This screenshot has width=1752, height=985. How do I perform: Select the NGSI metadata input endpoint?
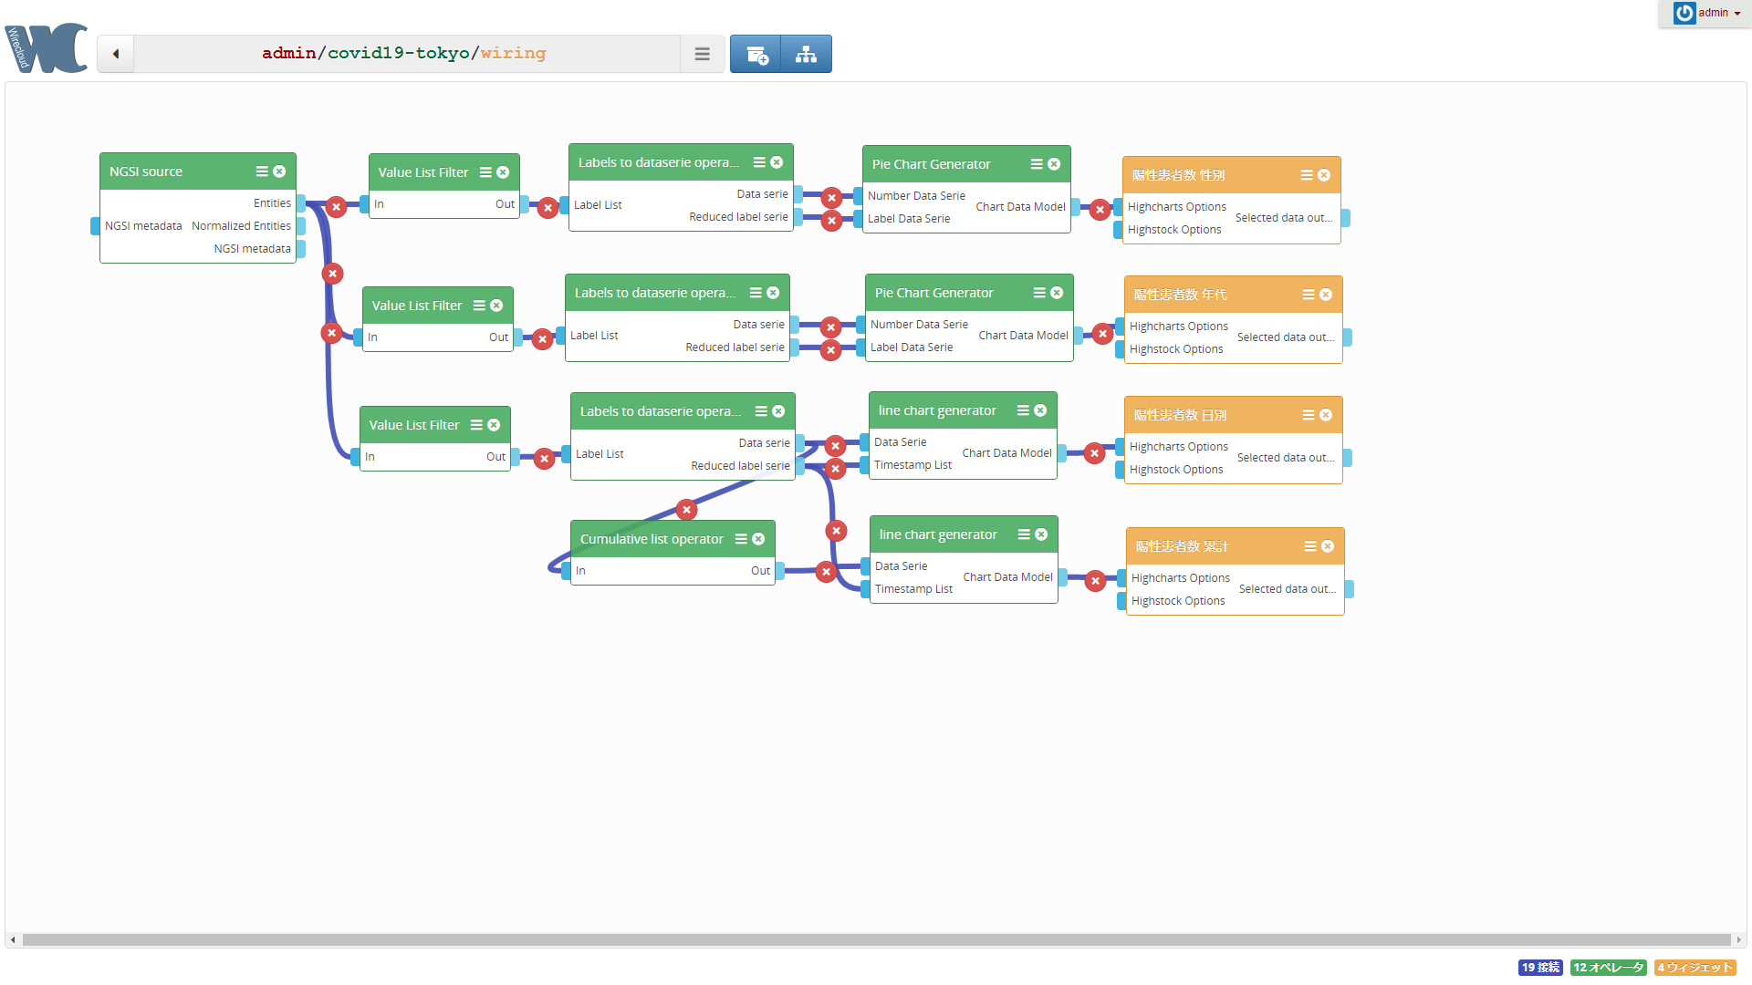pyautogui.click(x=95, y=226)
